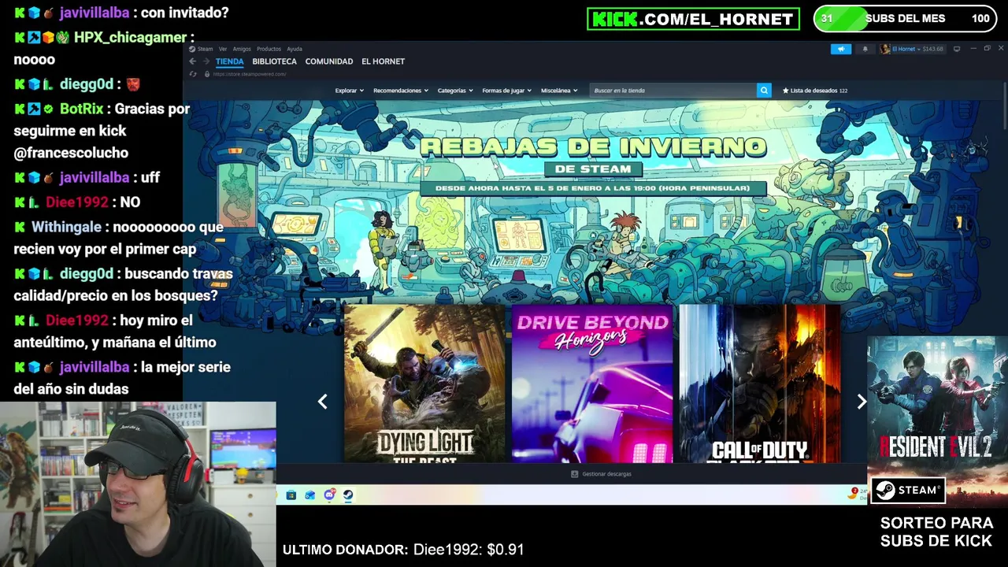Open the Amigos menu

click(242, 49)
